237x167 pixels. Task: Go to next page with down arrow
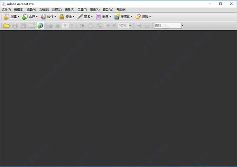tap(58, 26)
